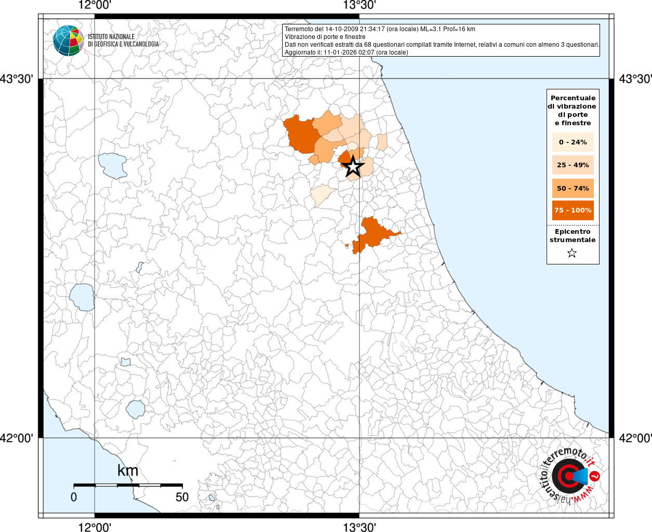
Task: Click the left 42°00' latitude label
Action: 17,438
